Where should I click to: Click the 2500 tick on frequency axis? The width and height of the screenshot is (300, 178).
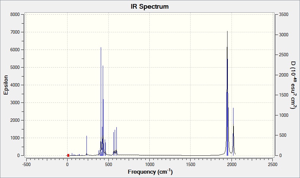[273, 164]
